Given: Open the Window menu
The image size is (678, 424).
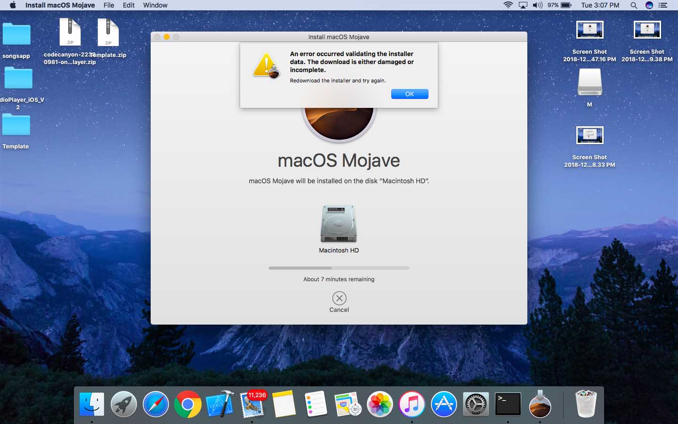Looking at the screenshot, I should coord(155,5).
